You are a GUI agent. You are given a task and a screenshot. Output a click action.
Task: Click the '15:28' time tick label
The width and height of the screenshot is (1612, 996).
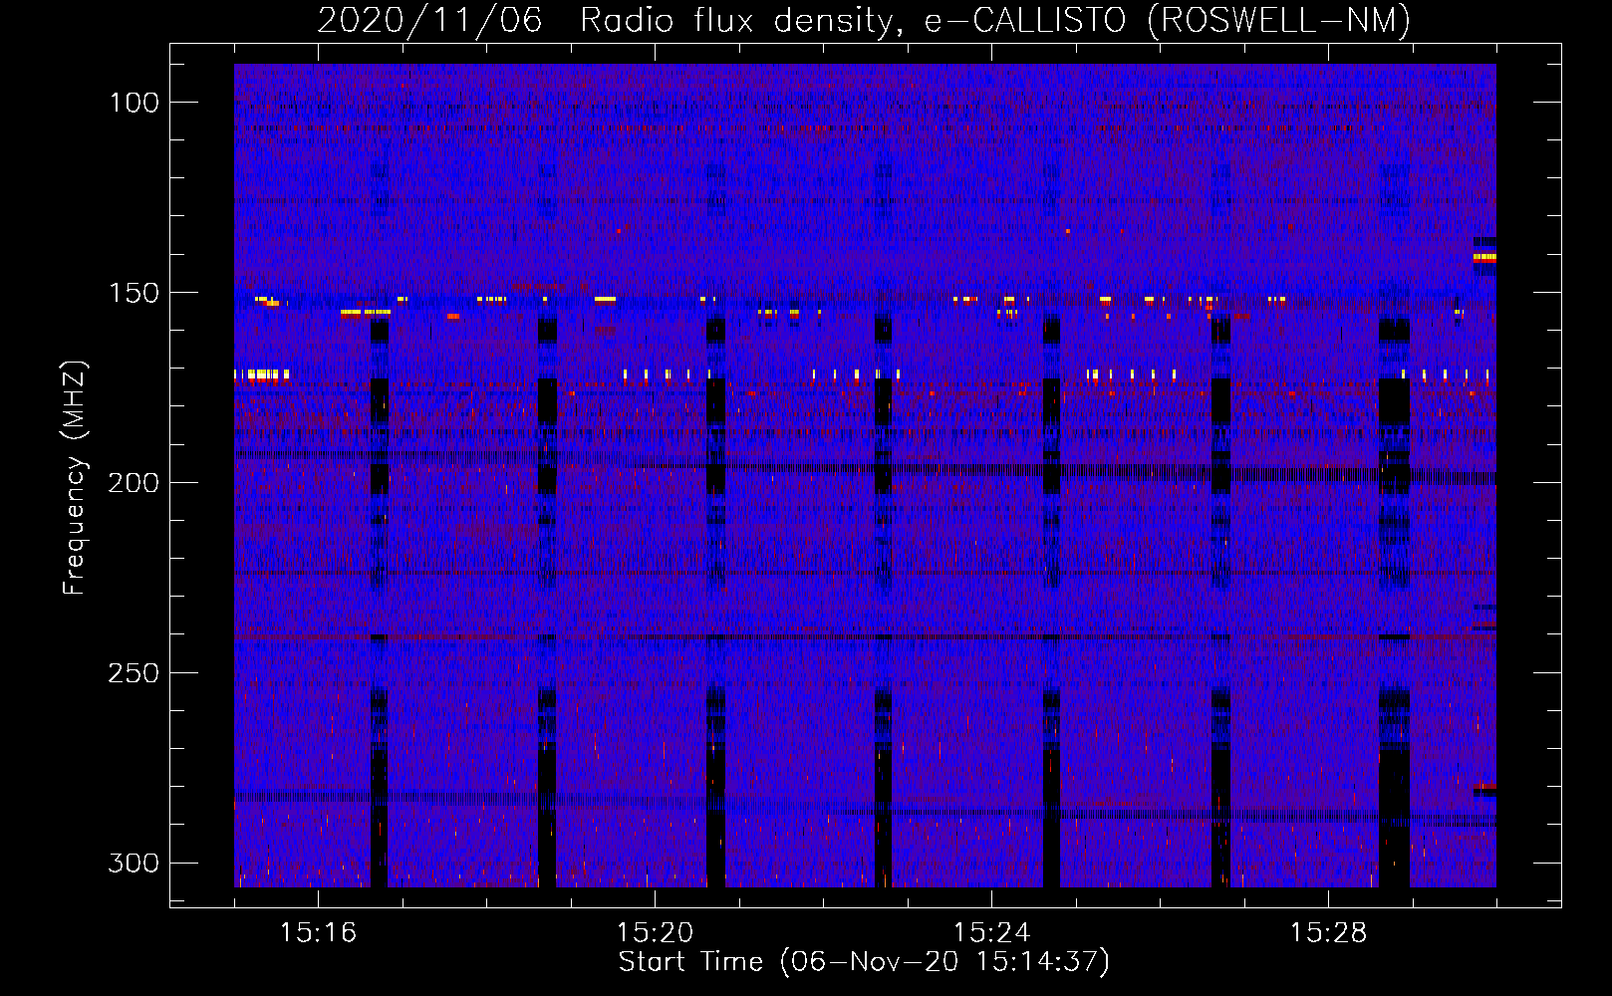pyautogui.click(x=1328, y=932)
